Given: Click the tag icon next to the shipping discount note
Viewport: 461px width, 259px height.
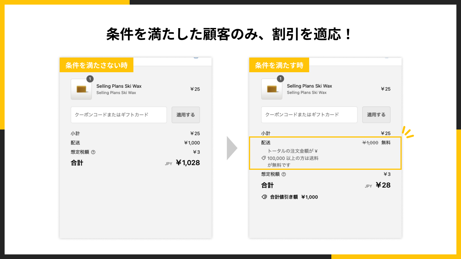Looking at the screenshot, I should (x=263, y=158).
